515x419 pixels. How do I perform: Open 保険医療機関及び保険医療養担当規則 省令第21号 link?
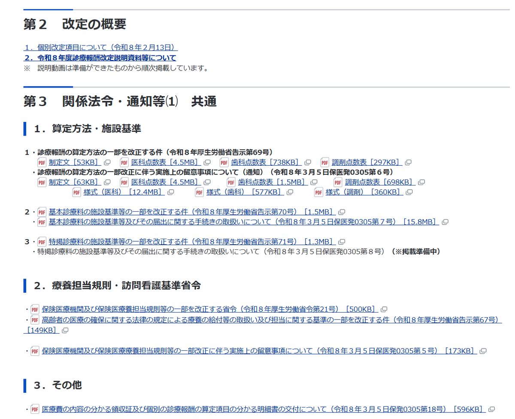(210, 309)
